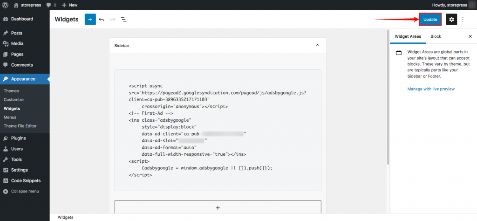Open Themes submenu item

11,91
